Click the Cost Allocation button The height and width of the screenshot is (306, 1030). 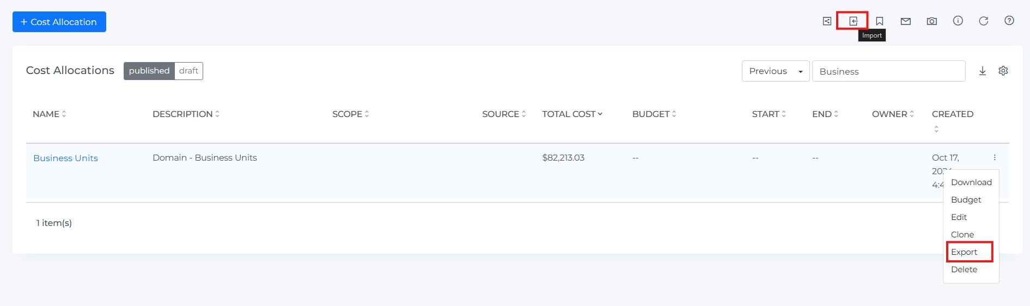(59, 22)
